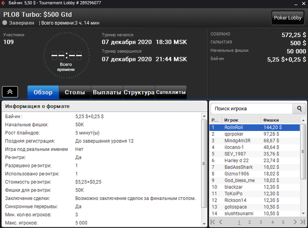Close the Tournament Lobby window
Image resolution: width=308 pixels, height=228 pixels.
pos(304,4)
